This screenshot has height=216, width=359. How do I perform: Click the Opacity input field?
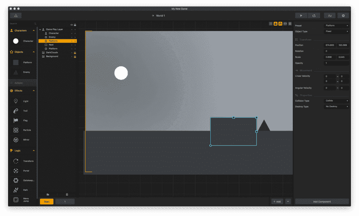(x=336, y=63)
